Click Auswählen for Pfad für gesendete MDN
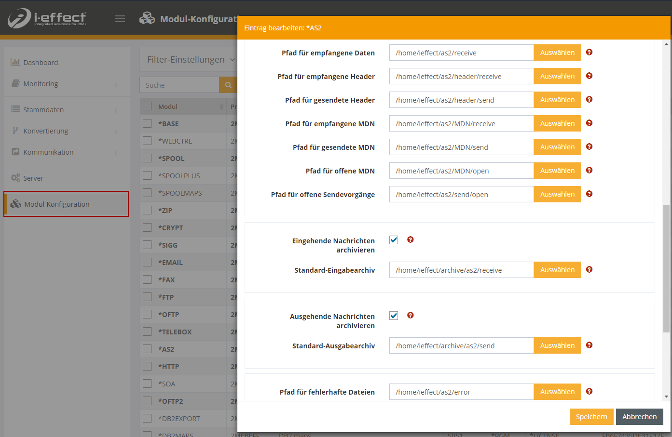This screenshot has height=437, width=672. (x=557, y=147)
